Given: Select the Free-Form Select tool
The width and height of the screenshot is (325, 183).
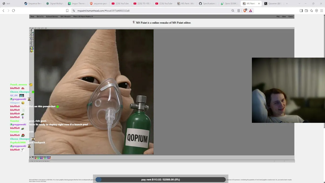Looking at the screenshot, I should coord(30,30).
